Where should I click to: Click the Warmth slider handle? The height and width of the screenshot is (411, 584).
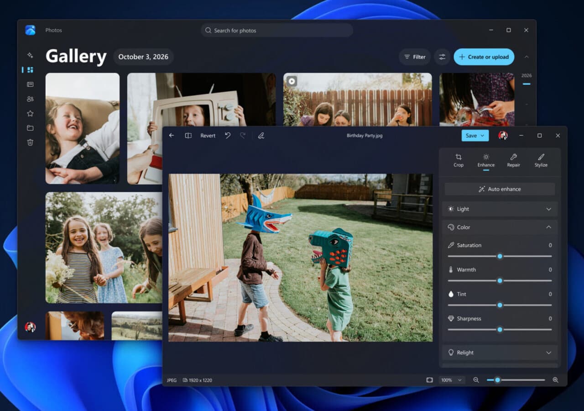point(500,281)
